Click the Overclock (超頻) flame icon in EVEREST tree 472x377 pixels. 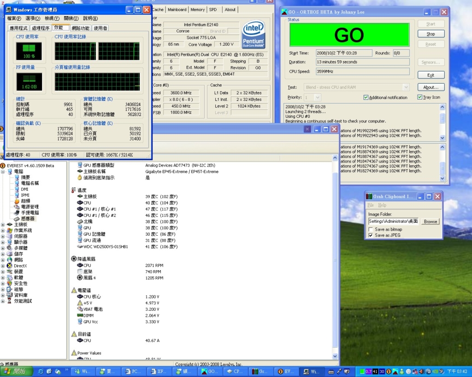tap(17, 201)
